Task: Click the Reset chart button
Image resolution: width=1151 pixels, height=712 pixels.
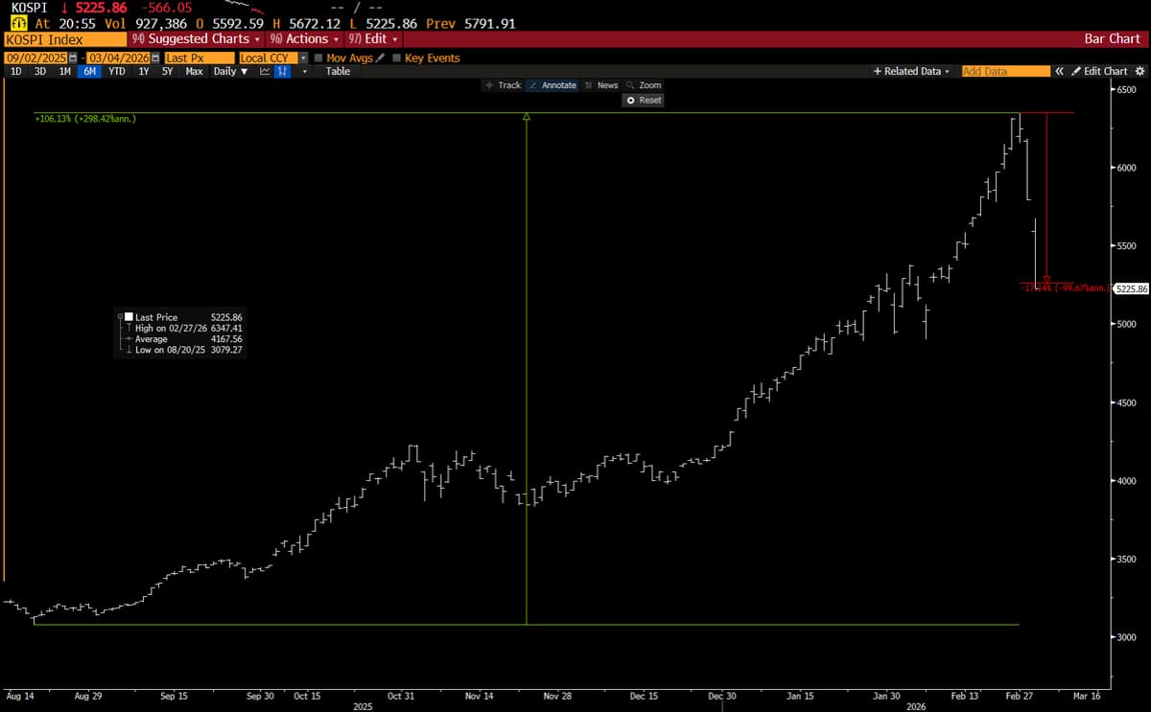Action: (x=643, y=100)
